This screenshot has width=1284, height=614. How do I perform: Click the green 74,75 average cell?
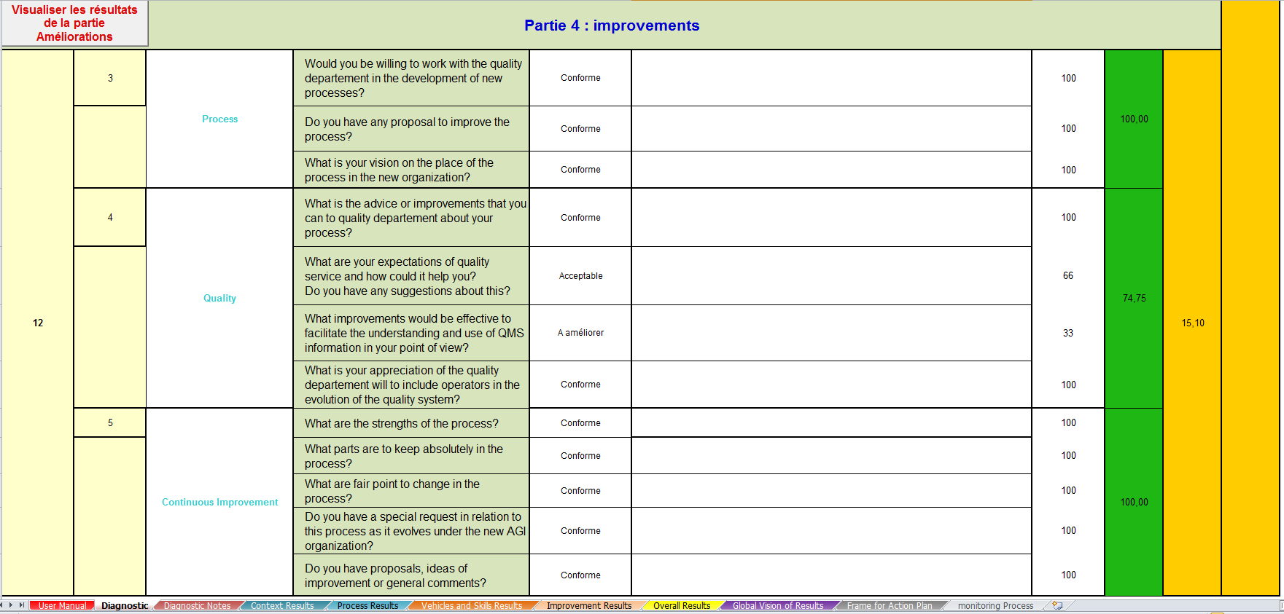point(1134,298)
